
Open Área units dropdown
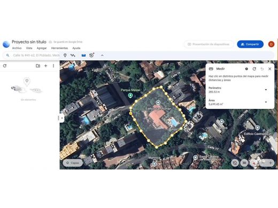(266, 102)
